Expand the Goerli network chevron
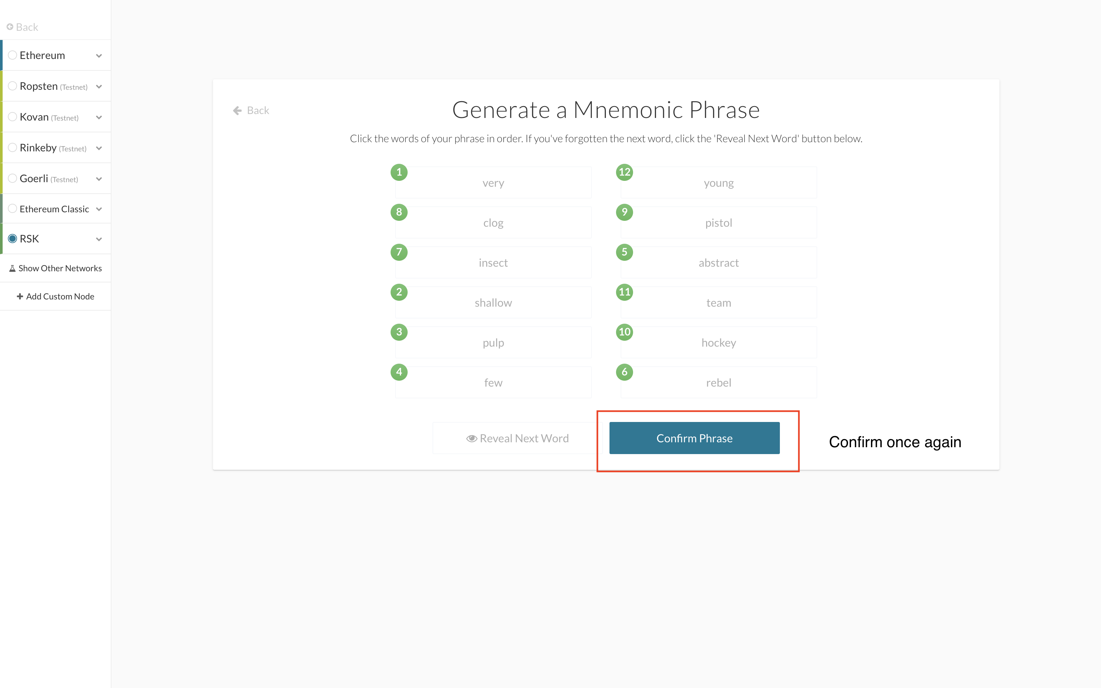Image resolution: width=1101 pixels, height=688 pixels. pyautogui.click(x=99, y=179)
